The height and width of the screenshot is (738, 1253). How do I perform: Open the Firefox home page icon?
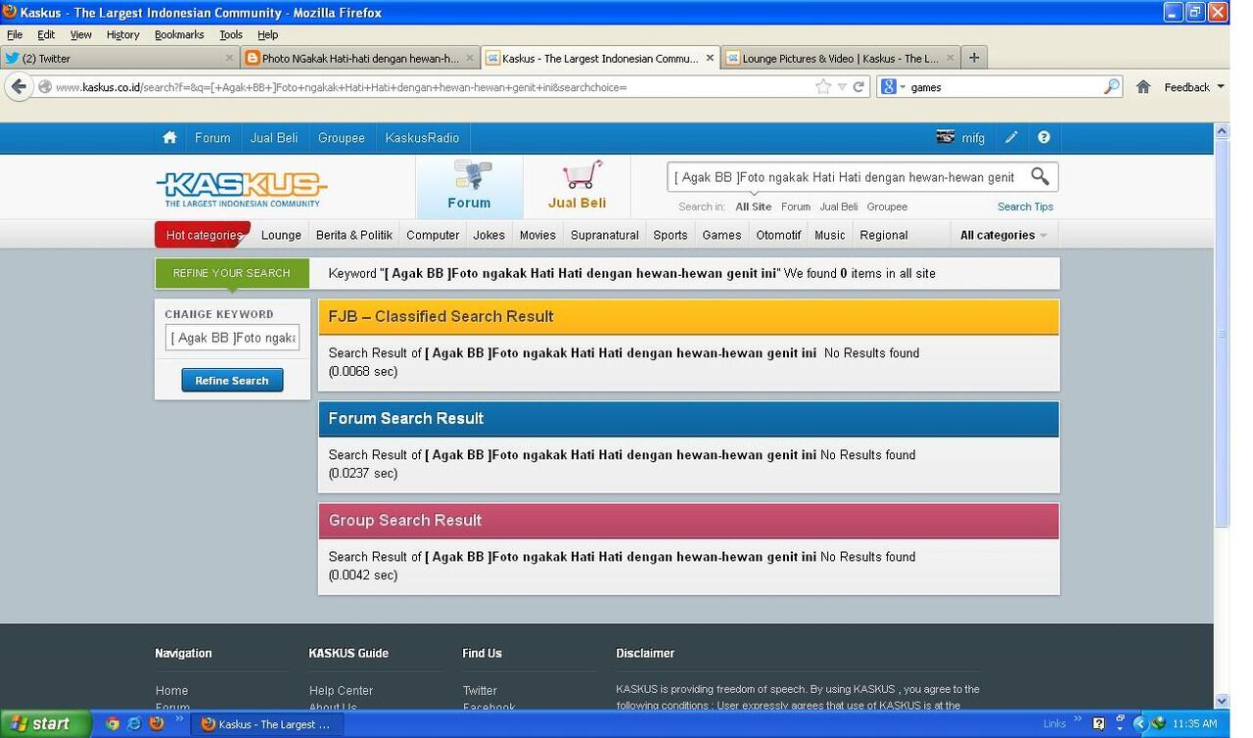(x=1143, y=87)
